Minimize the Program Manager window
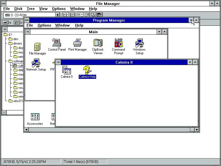 click(191, 20)
